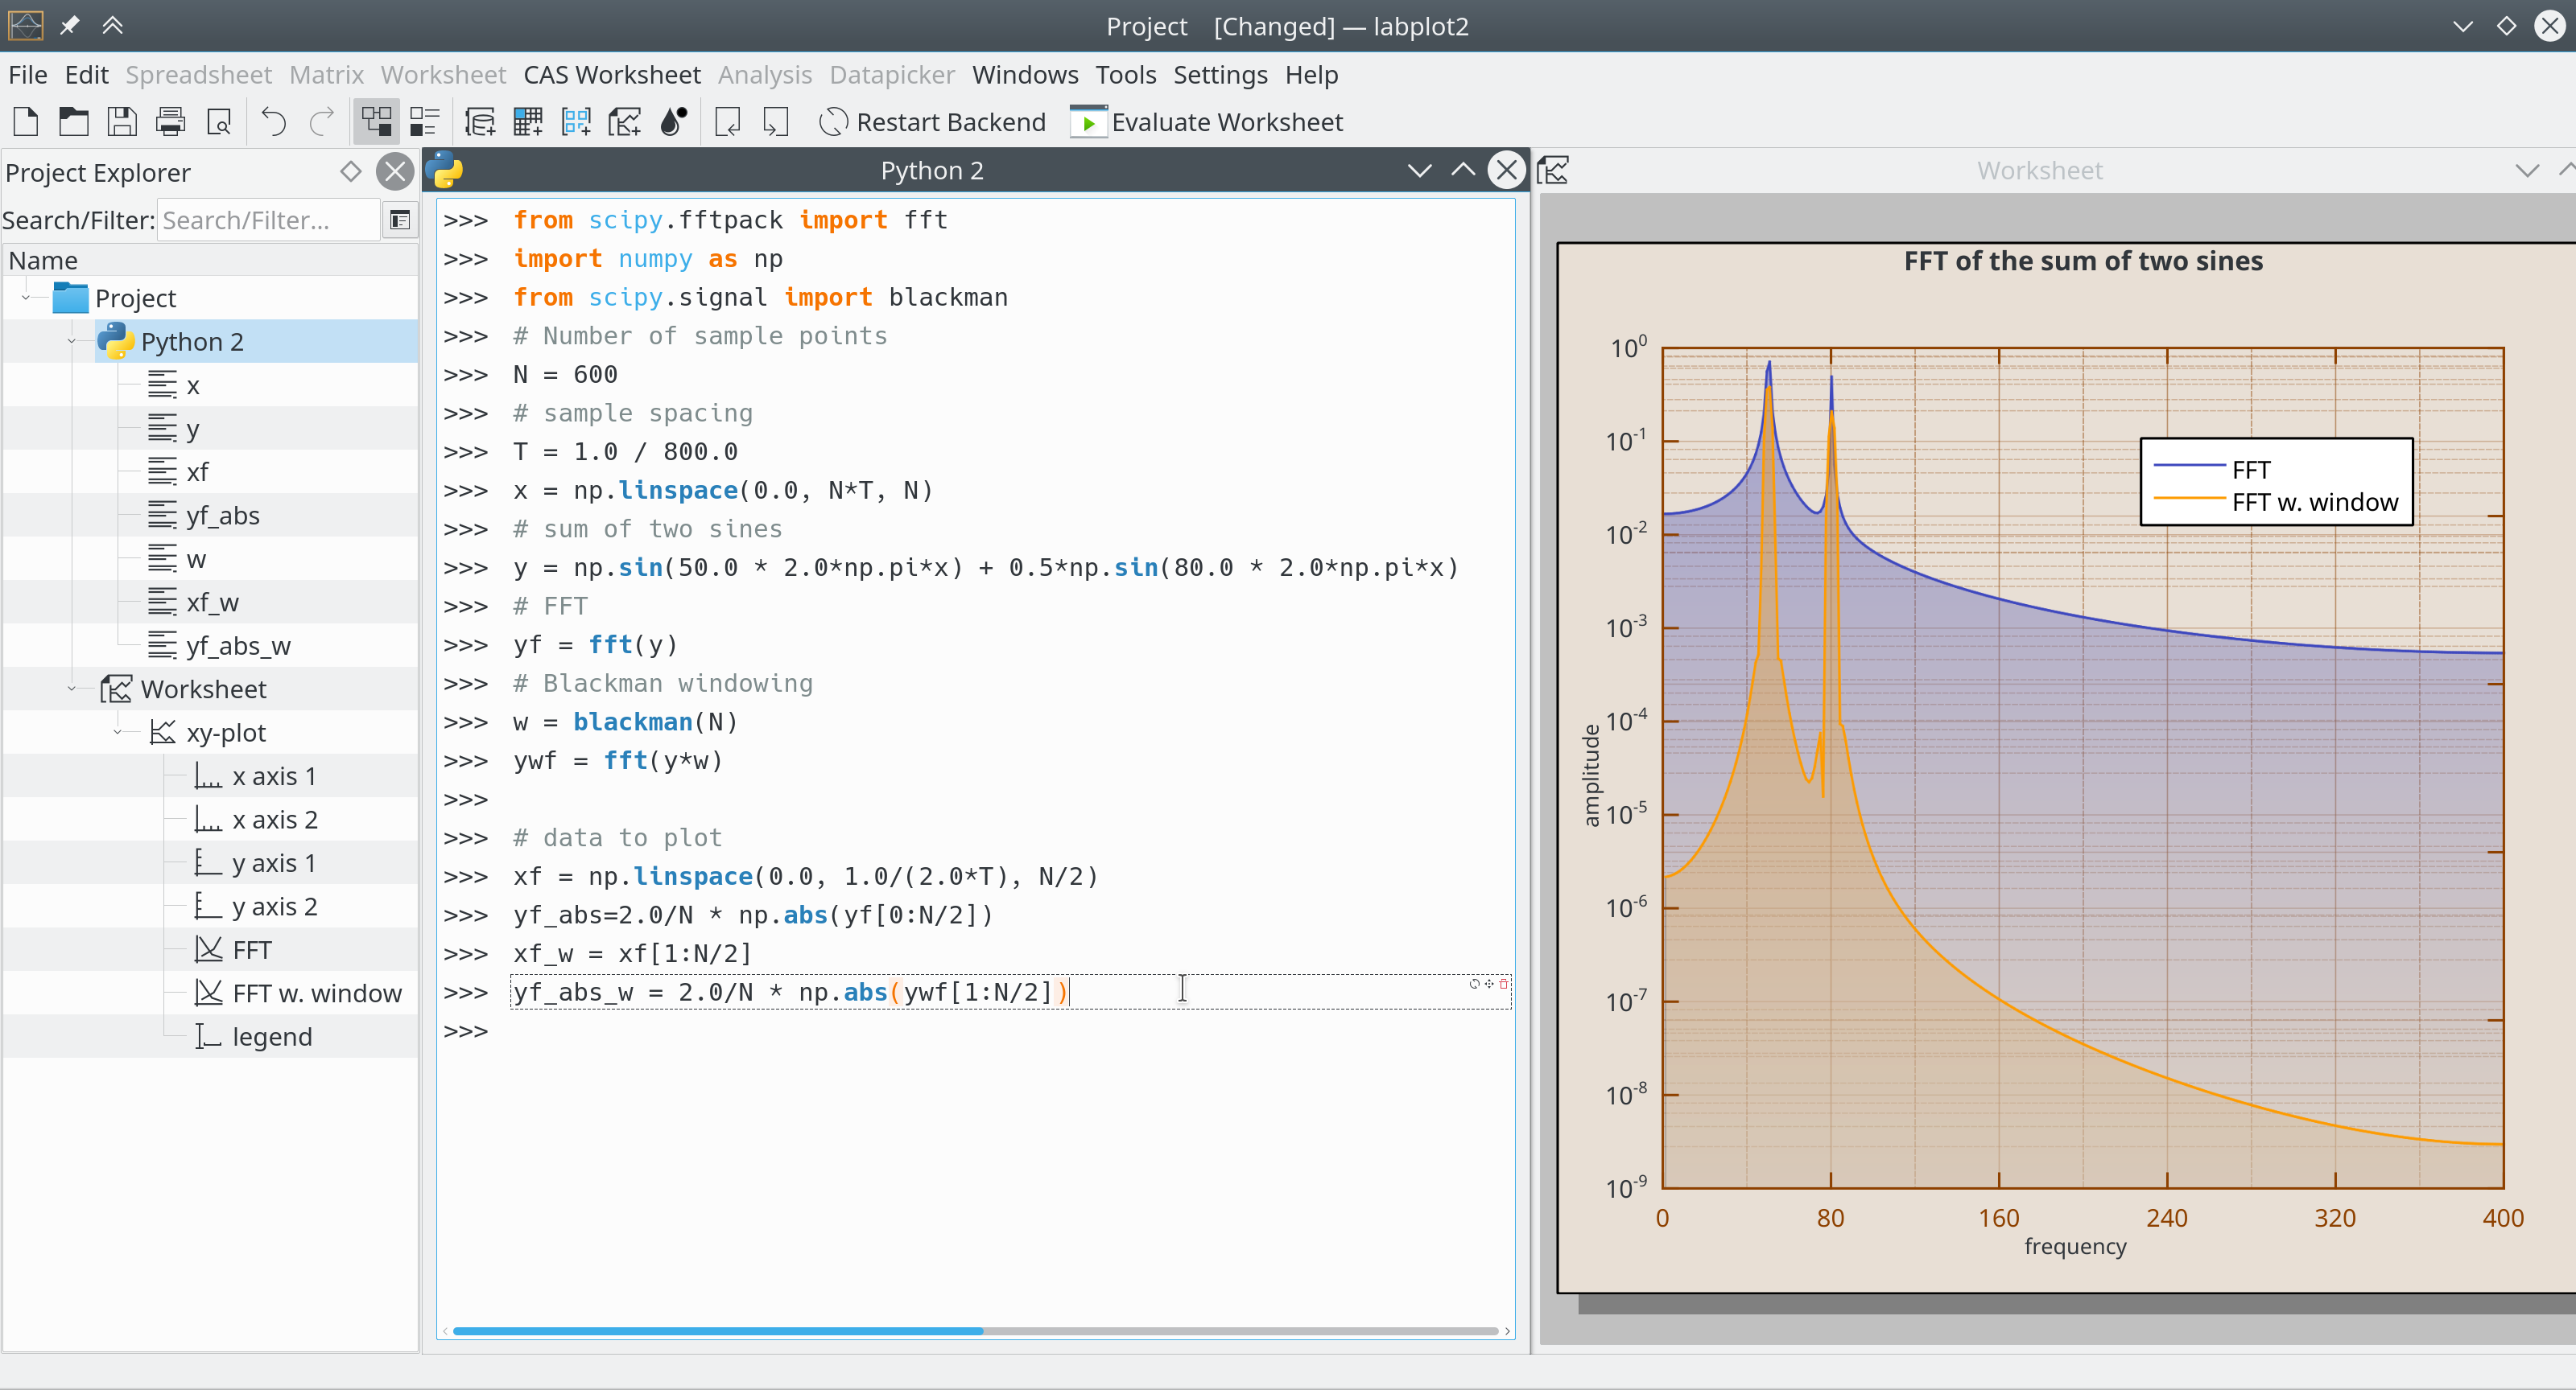Image resolution: width=2576 pixels, height=1390 pixels.
Task: Click the Search/Filter input field
Action: (x=268, y=220)
